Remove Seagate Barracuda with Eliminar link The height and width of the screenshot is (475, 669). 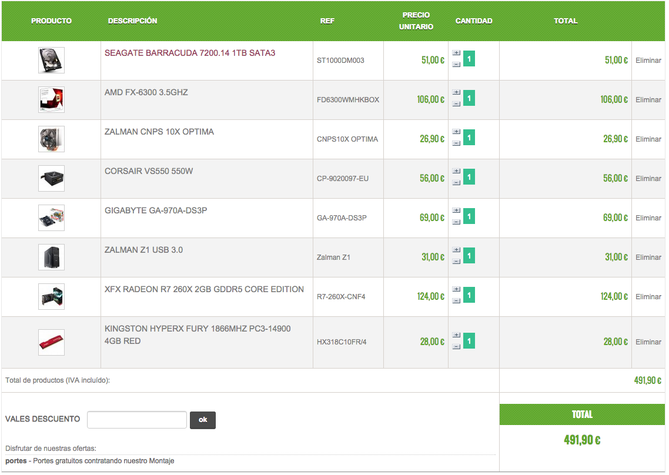click(x=648, y=60)
